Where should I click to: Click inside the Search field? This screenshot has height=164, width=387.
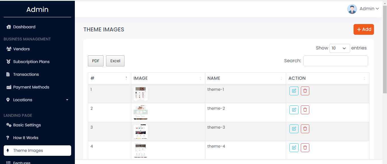coord(335,61)
